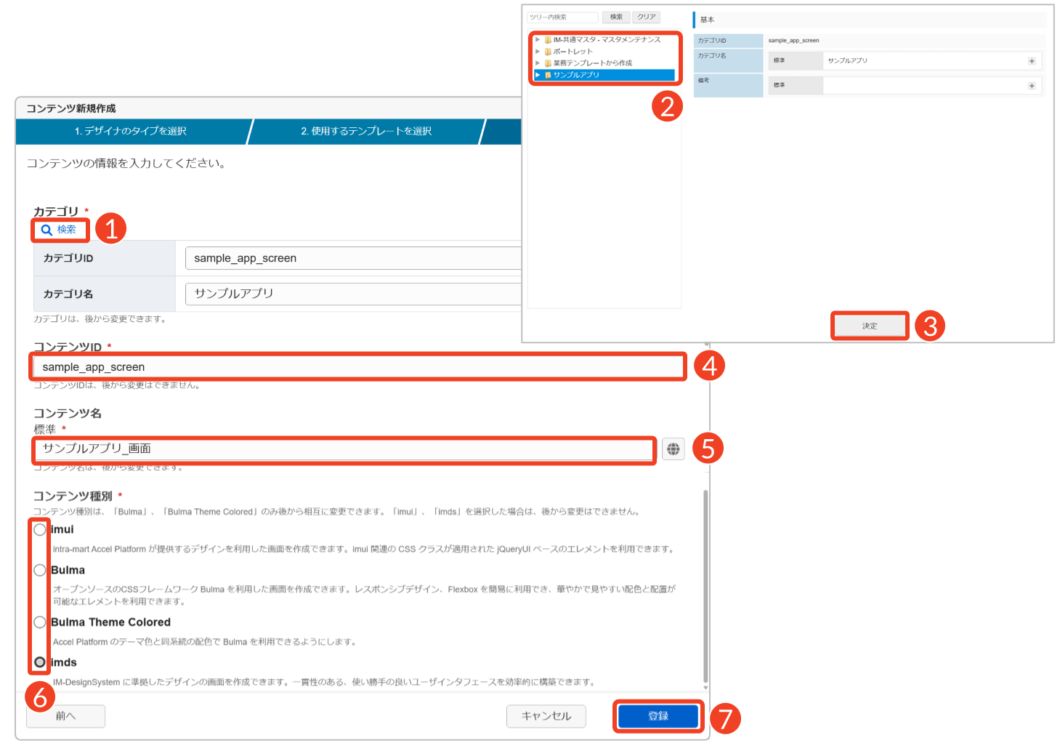This screenshot has height=743, width=1060.
Task: Click the vertical scrollbar of the content form
Action: point(705,582)
